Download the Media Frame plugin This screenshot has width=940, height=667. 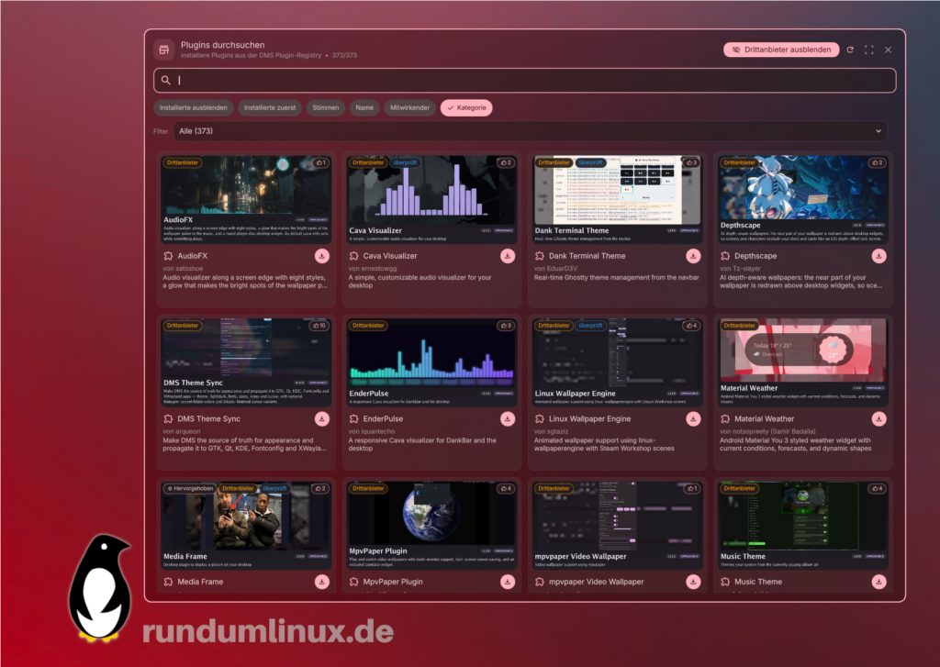tap(322, 582)
